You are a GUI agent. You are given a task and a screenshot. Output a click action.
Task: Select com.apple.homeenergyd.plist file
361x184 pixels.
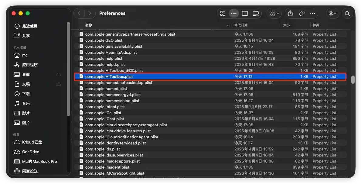coord(210,95)
